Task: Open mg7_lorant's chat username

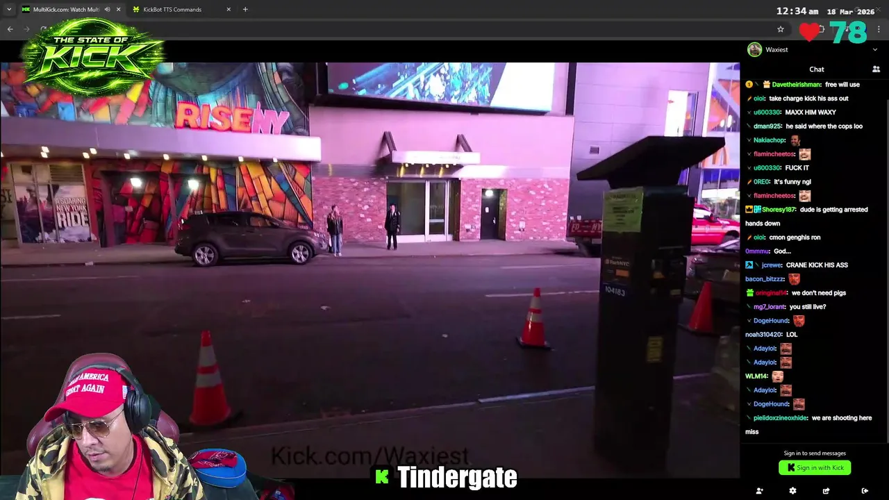Action: 770,307
